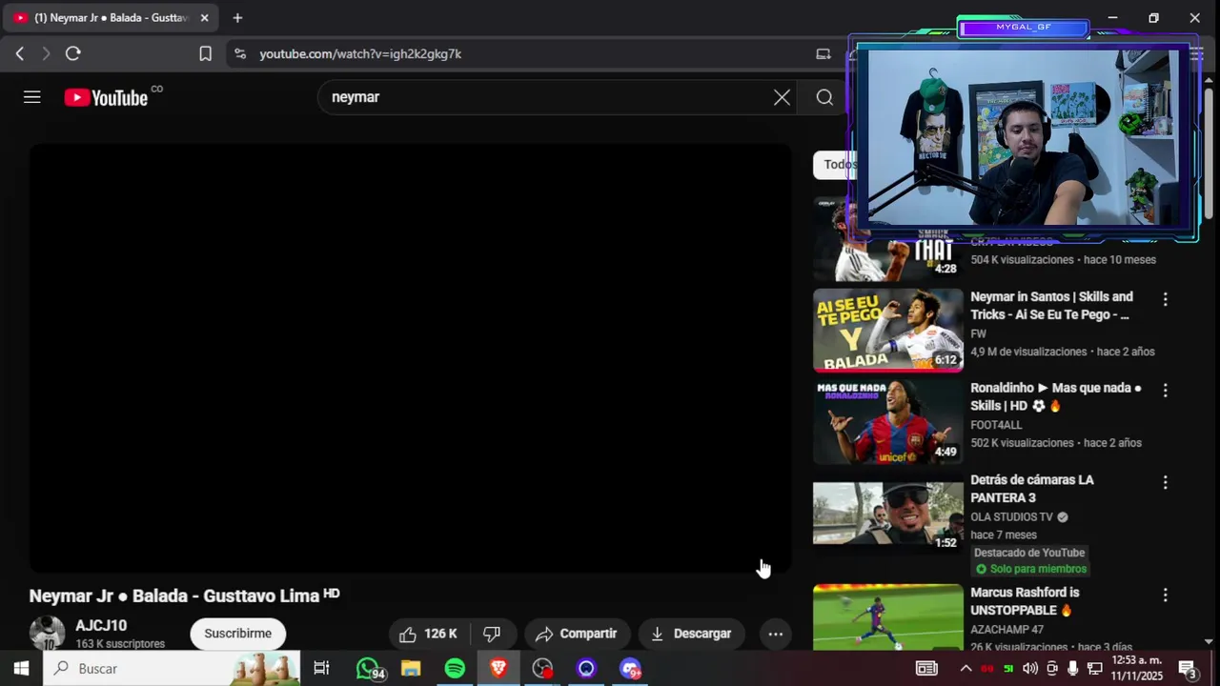Open WhatsApp from the taskbar
The width and height of the screenshot is (1220, 686).
(x=369, y=669)
